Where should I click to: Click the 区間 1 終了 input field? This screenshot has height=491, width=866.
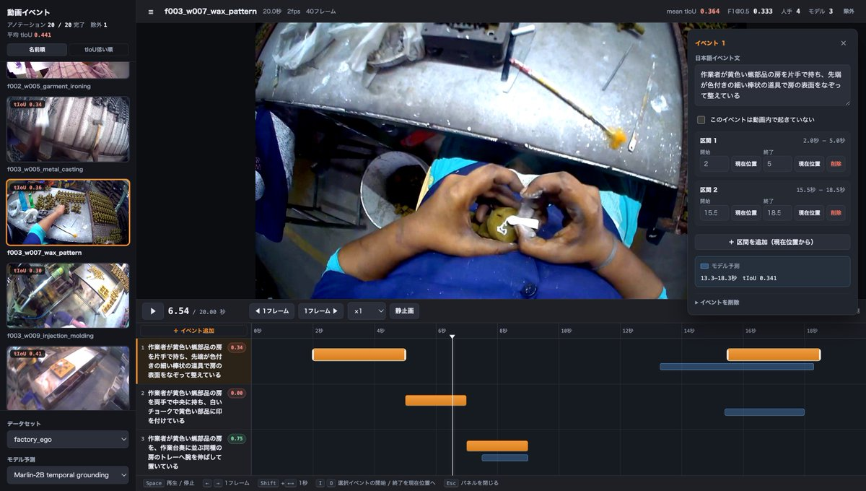tap(778, 164)
